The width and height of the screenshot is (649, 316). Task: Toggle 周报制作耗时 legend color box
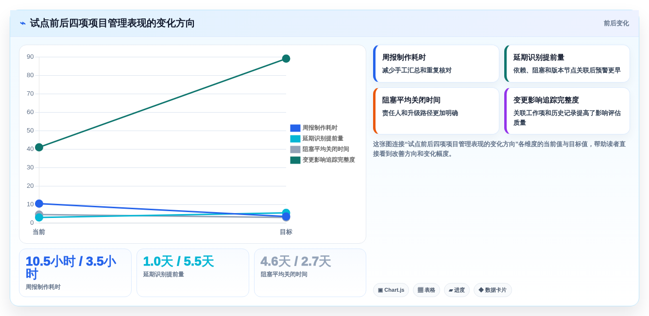click(295, 128)
